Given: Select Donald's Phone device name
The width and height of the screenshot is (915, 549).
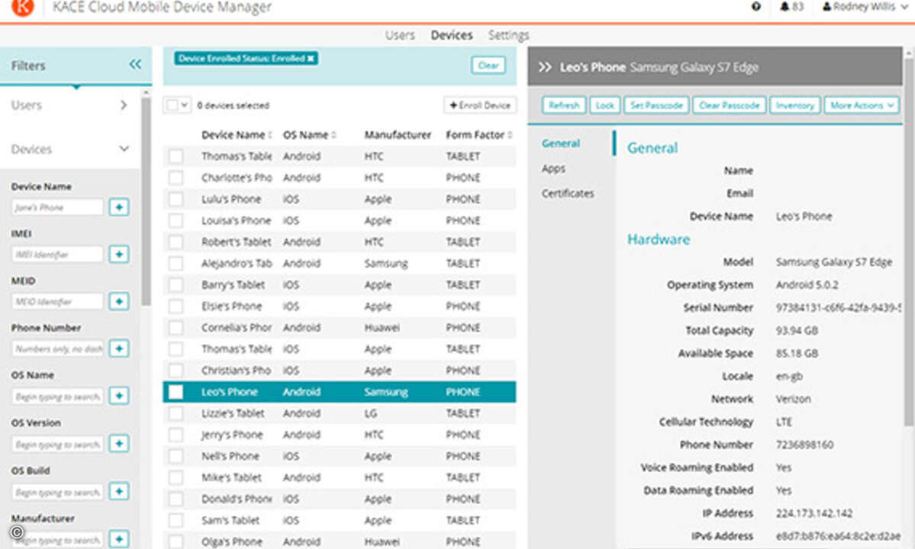Looking at the screenshot, I should (237, 499).
